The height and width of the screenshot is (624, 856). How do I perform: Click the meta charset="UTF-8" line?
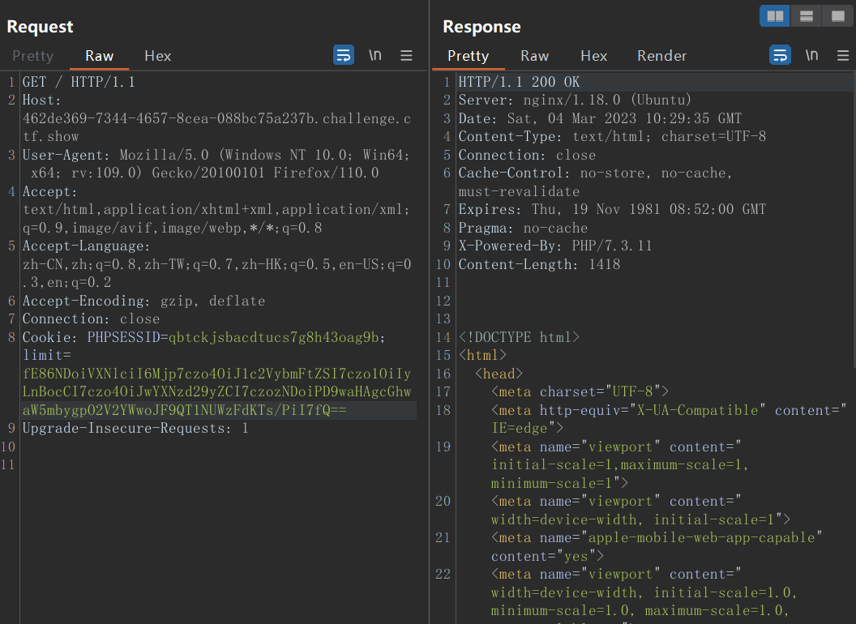[x=580, y=392]
